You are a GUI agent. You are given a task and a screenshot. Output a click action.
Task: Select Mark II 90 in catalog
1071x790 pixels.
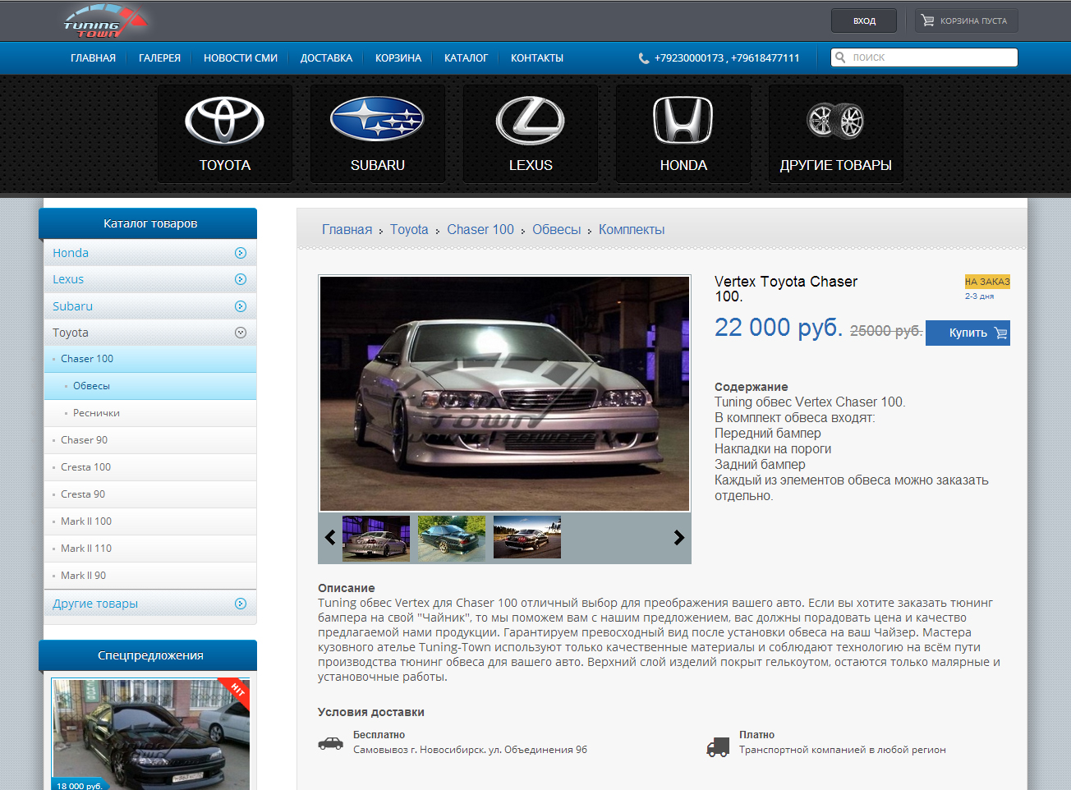150,576
